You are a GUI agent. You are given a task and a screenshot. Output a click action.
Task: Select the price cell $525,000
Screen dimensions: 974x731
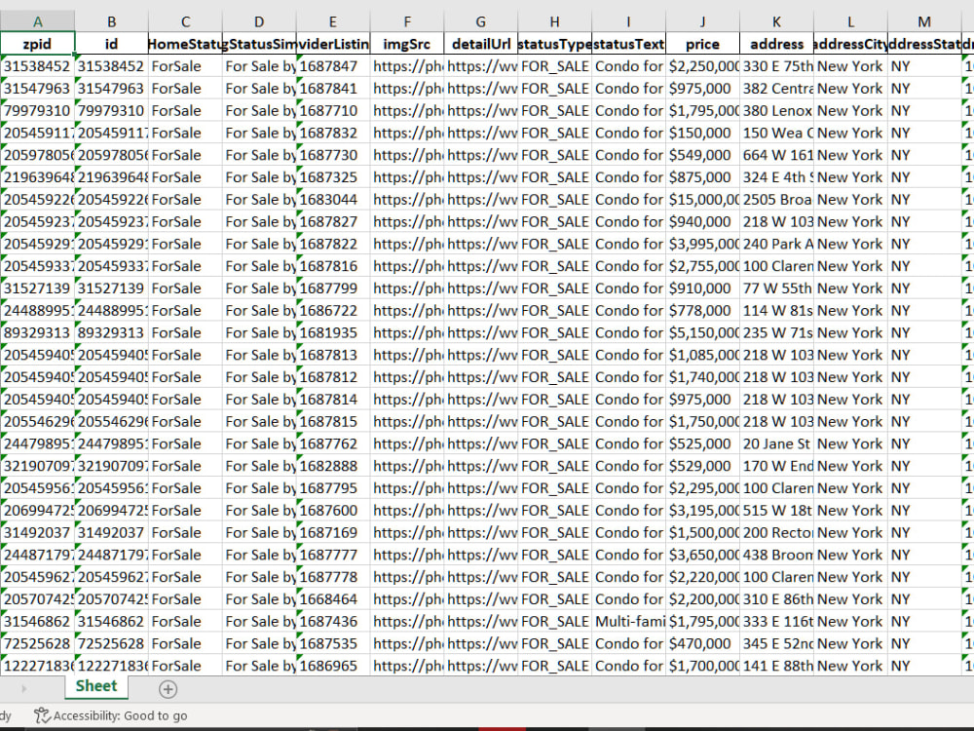click(x=702, y=443)
